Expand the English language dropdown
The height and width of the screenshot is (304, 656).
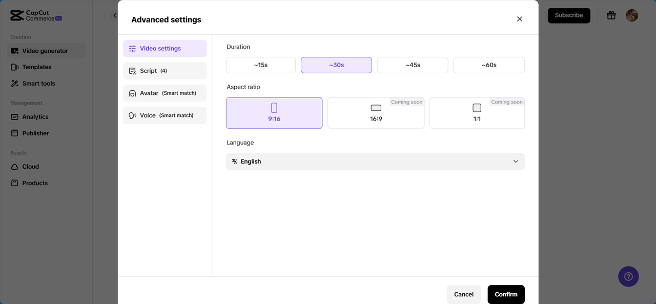(375, 161)
